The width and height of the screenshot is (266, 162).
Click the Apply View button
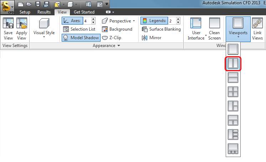click(21, 29)
